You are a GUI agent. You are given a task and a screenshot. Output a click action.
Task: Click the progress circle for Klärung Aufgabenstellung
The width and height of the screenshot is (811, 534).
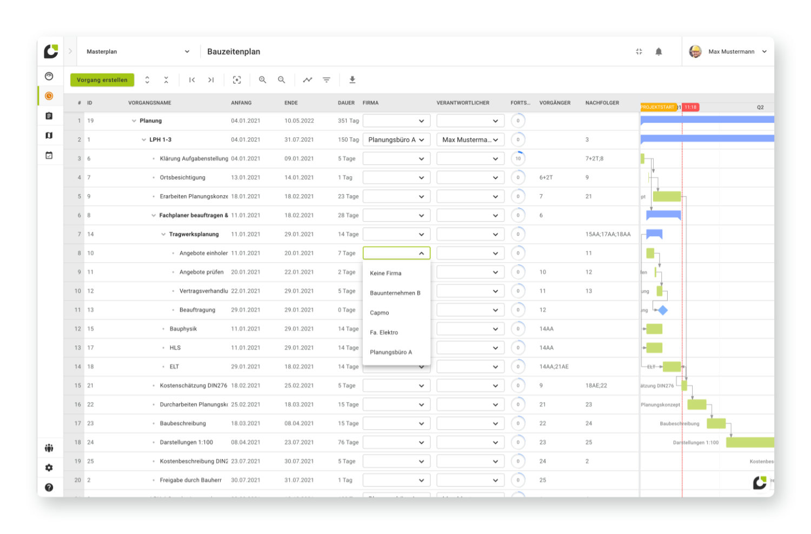tap(518, 159)
